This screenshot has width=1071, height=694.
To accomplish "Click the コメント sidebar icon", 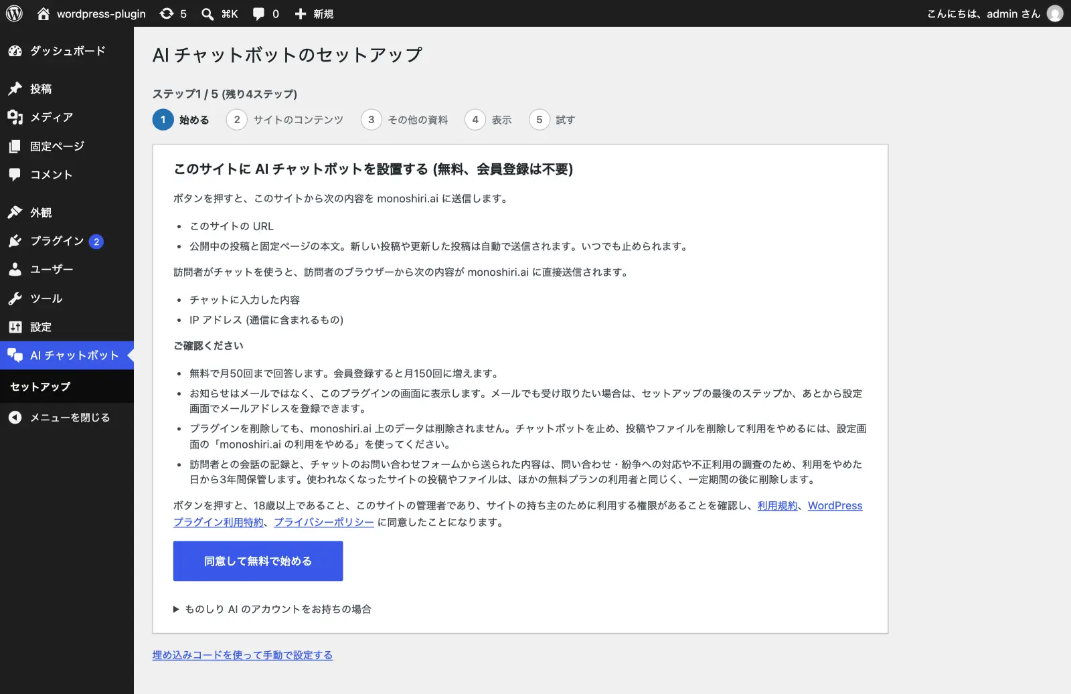I will [x=15, y=175].
